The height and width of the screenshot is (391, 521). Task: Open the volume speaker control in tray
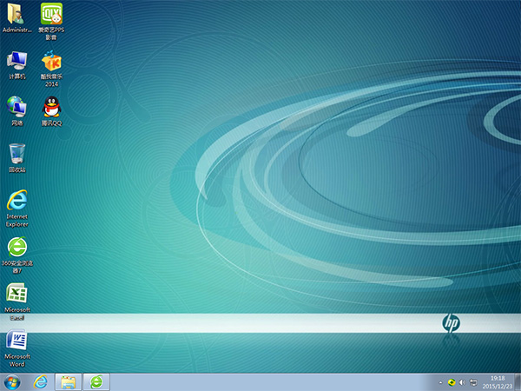461,382
